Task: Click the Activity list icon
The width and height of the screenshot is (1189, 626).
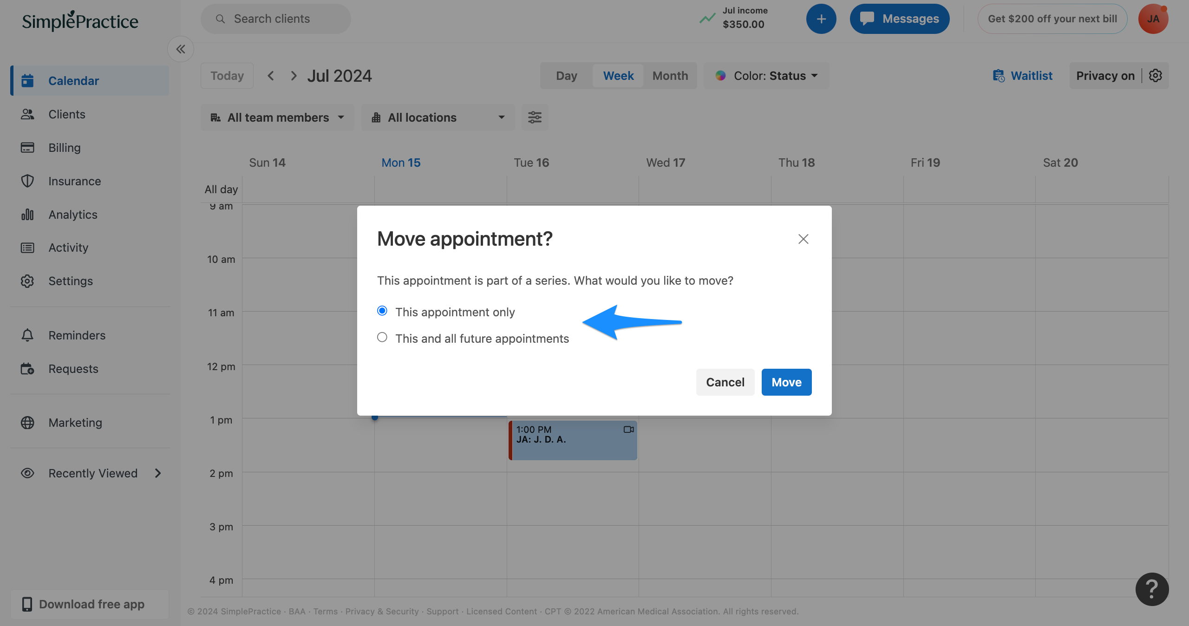Action: pyautogui.click(x=27, y=248)
